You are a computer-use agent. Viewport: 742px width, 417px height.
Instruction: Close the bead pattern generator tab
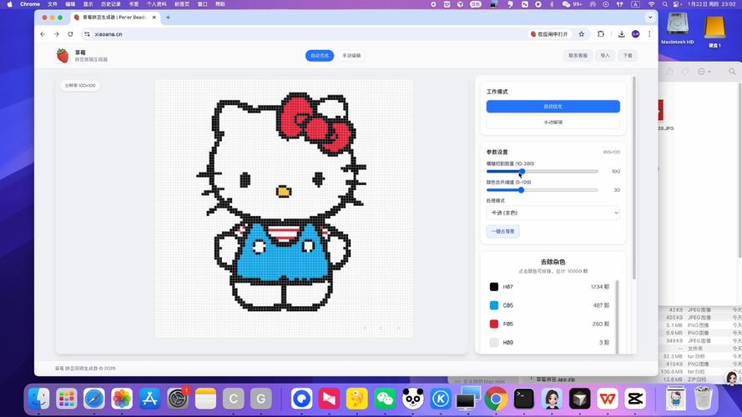pos(154,17)
